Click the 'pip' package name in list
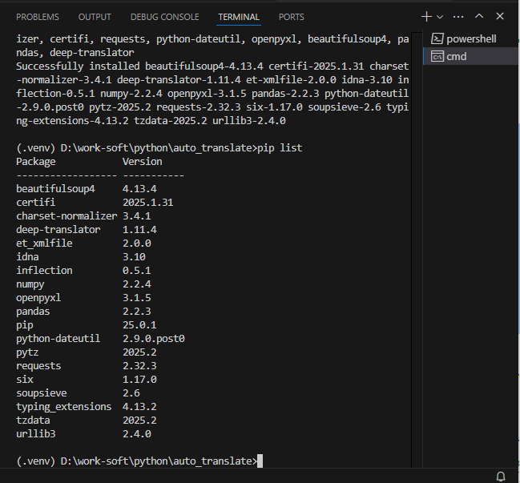The height and width of the screenshot is (483, 520). (x=25, y=325)
